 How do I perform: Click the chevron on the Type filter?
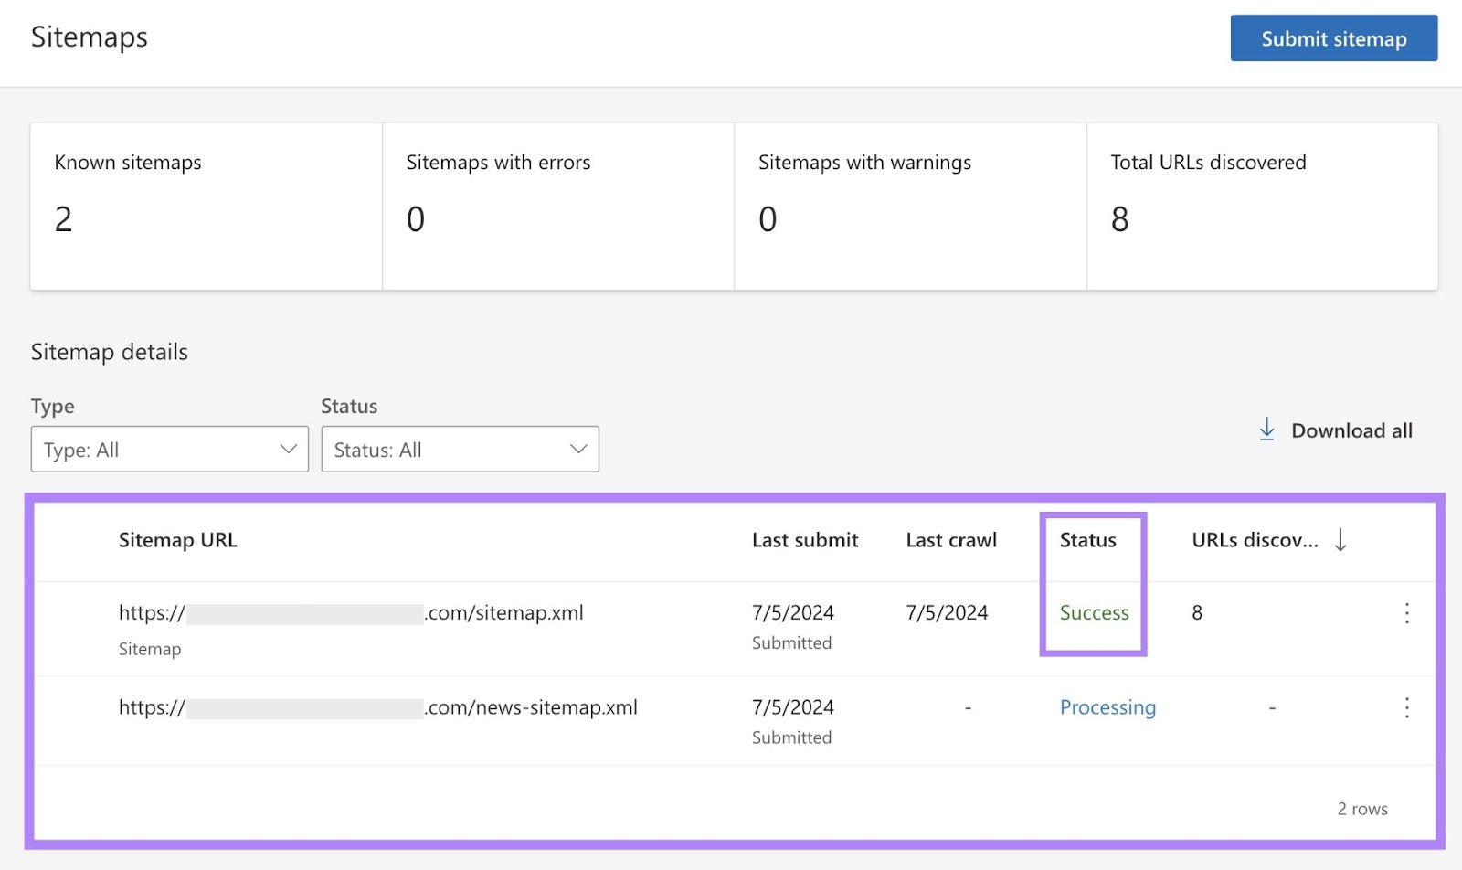287,449
